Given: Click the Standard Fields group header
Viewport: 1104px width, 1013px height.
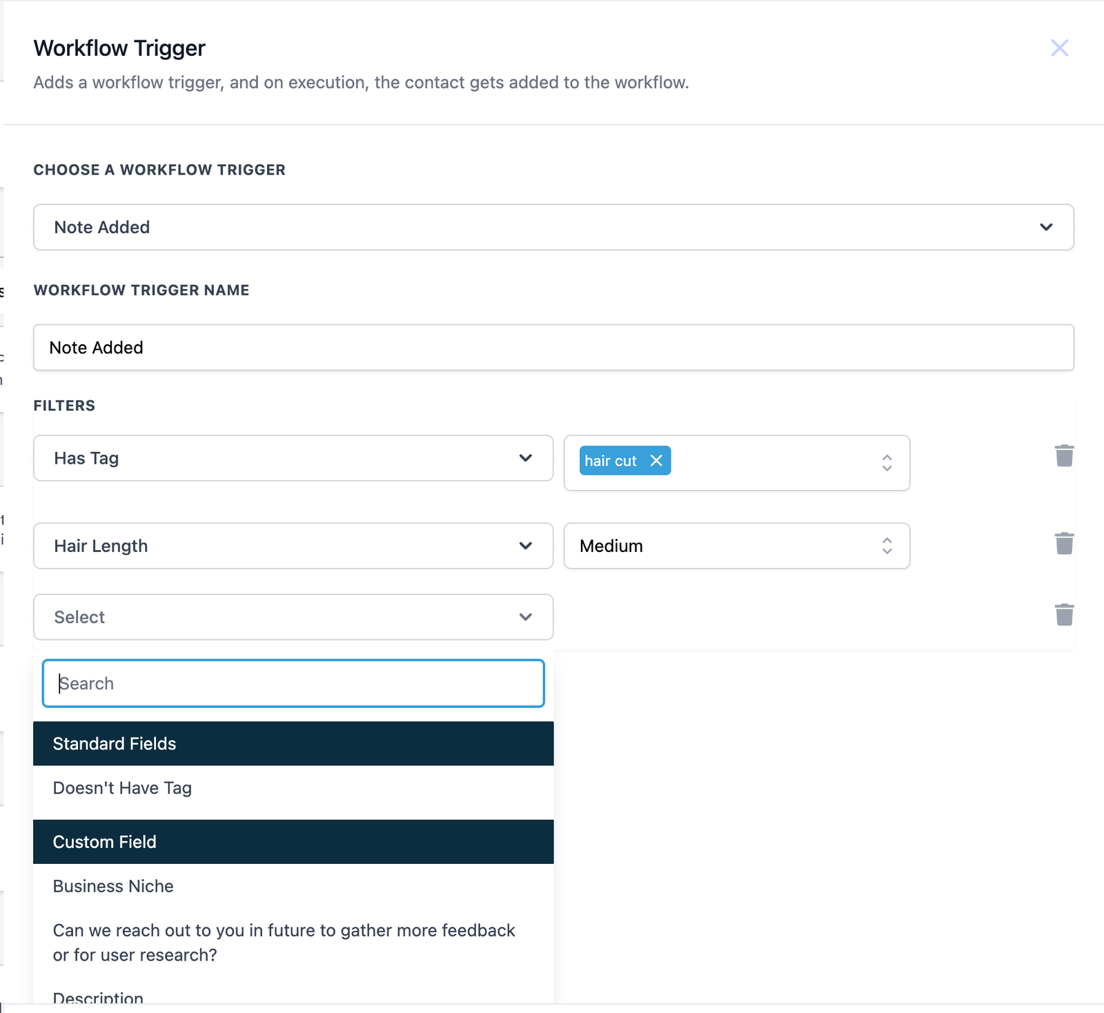Looking at the screenshot, I should click(293, 744).
